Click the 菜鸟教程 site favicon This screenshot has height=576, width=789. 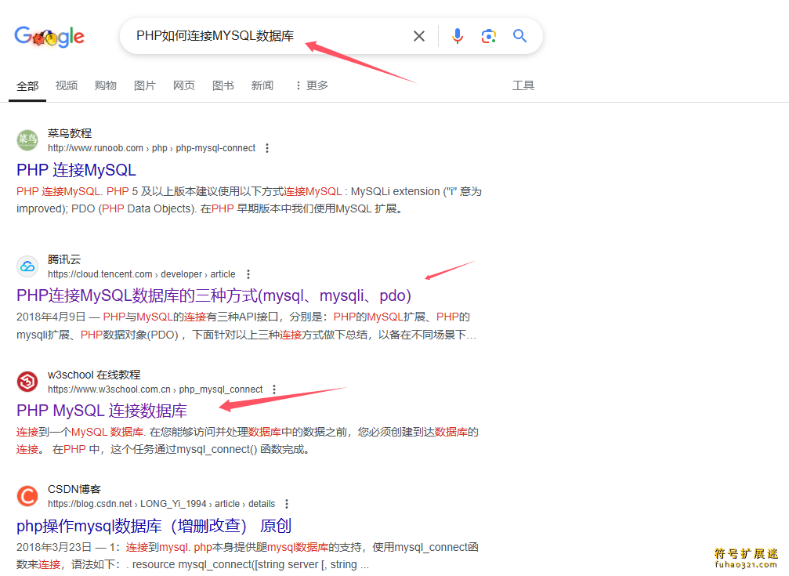coord(27,140)
